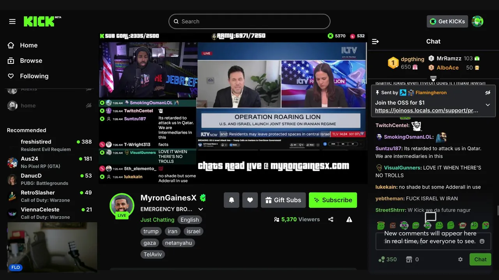
Task: Click the notification bell for MyronGainesX
Action: [232, 200]
